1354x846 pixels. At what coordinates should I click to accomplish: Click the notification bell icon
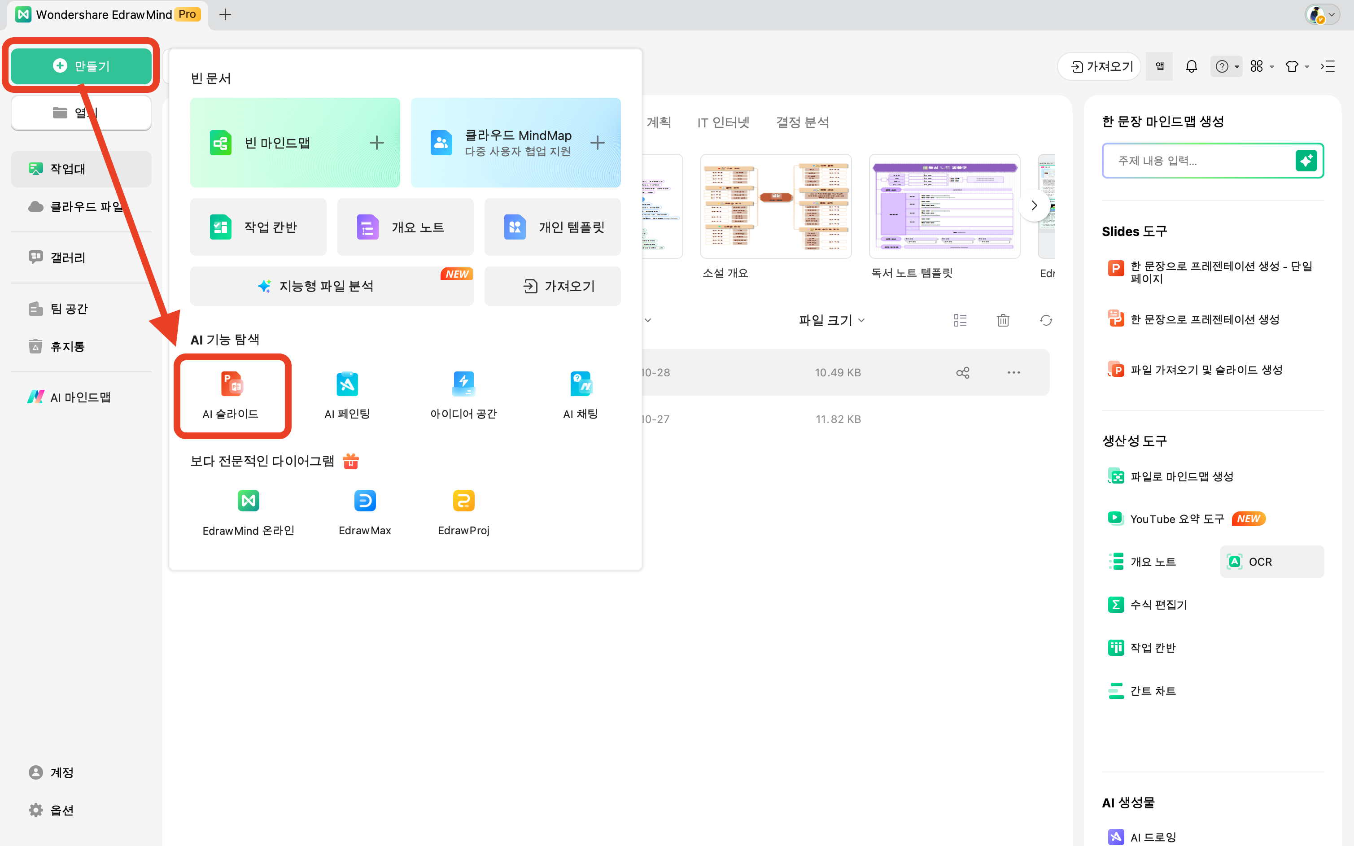(x=1191, y=66)
